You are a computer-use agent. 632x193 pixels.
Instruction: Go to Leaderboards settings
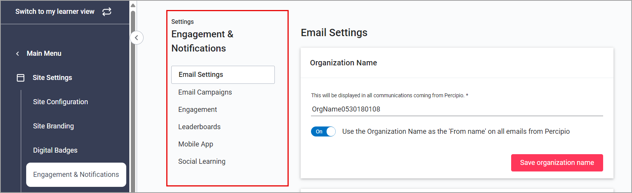pos(199,127)
